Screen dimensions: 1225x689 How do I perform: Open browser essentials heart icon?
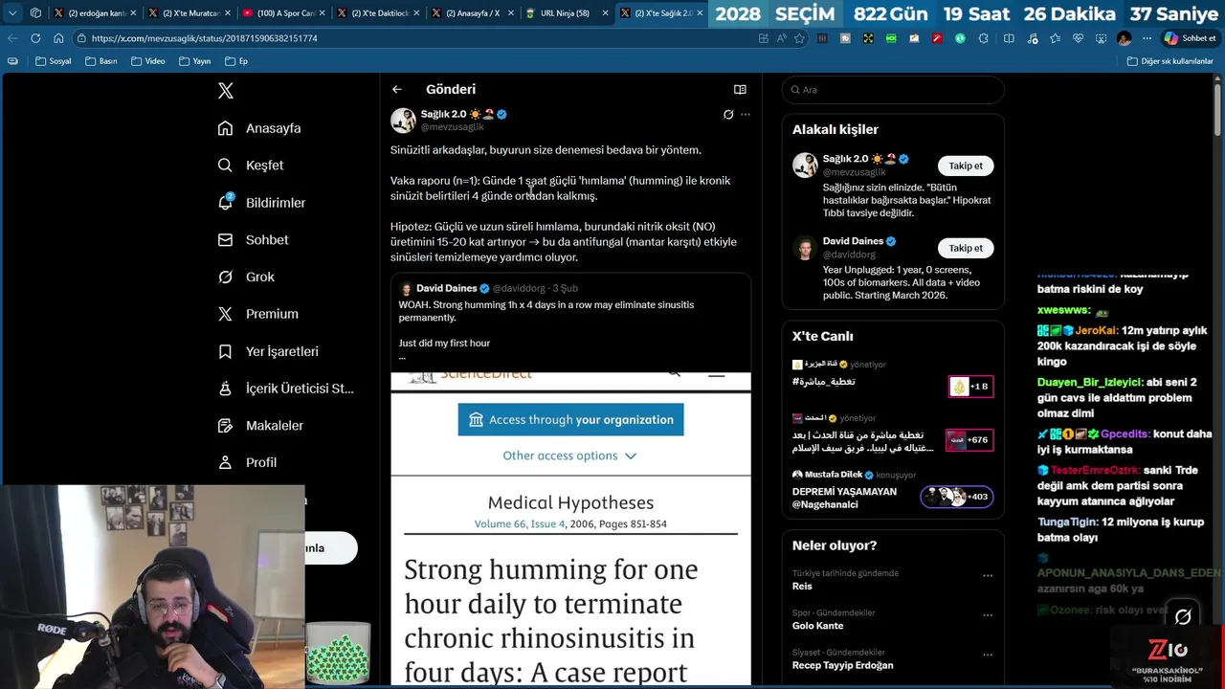(x=1078, y=38)
